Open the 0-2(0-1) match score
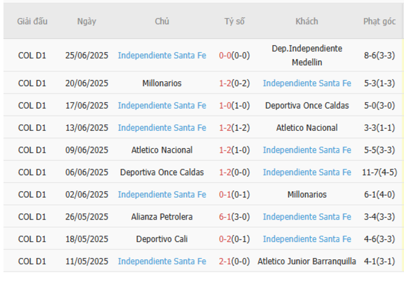This screenshot has height=281, width=404. coord(234,239)
